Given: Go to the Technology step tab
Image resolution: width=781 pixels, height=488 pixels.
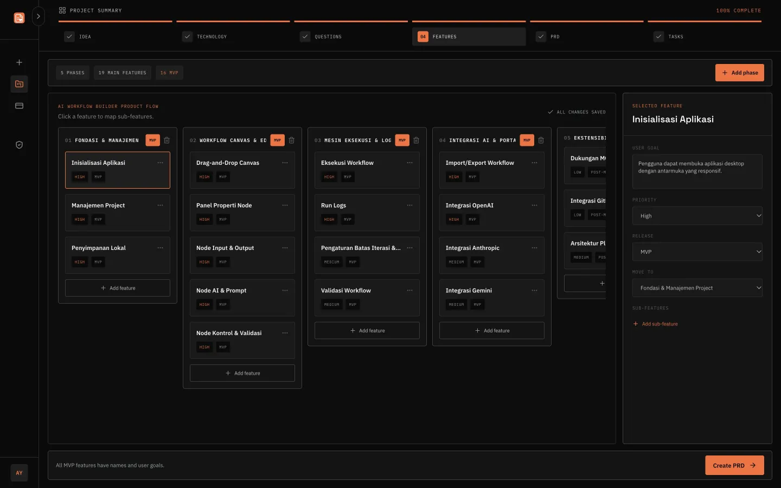Looking at the screenshot, I should [x=233, y=37].
